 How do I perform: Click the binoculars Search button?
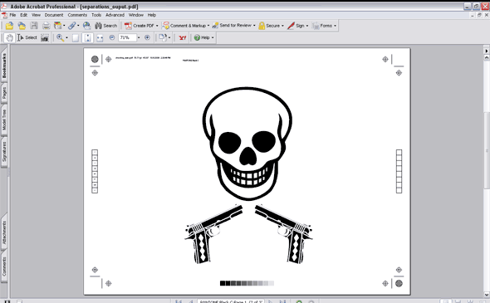point(106,26)
